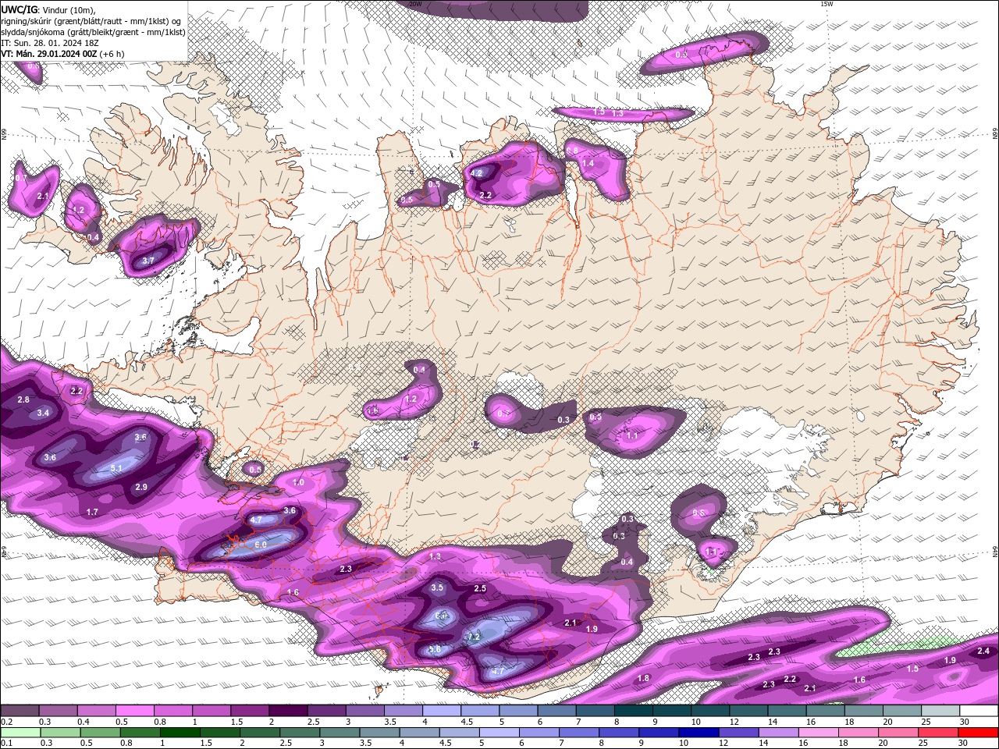Click the UWC/IG title text
The image size is (999, 749).
click(18, 9)
